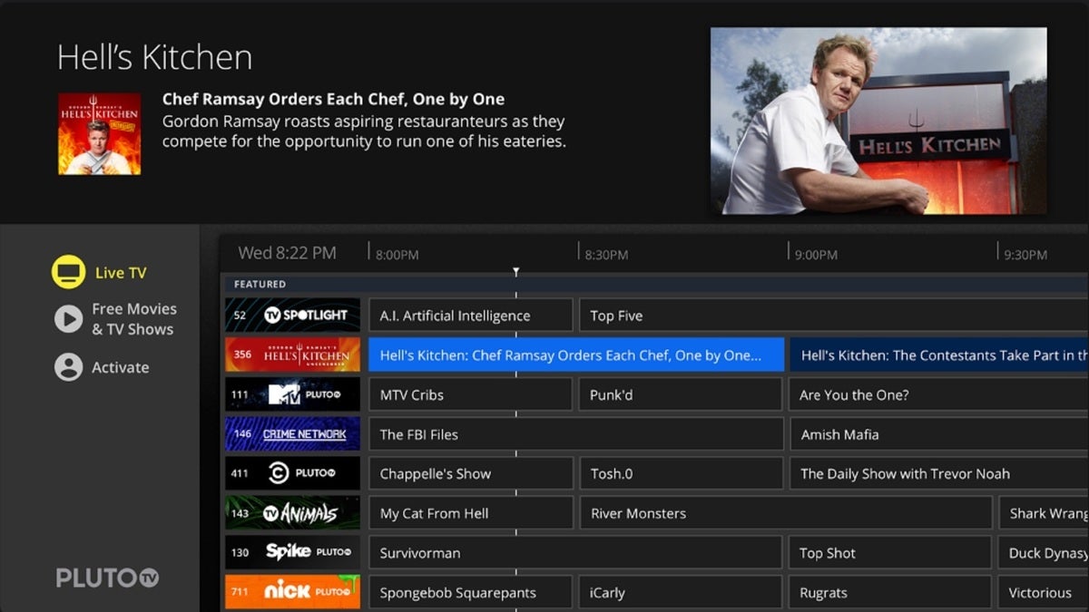
Task: Click the Hell's Kitchen show title
Action: [x=154, y=57]
